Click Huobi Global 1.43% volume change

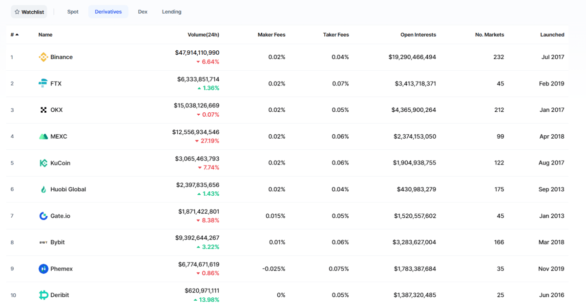[209, 194]
